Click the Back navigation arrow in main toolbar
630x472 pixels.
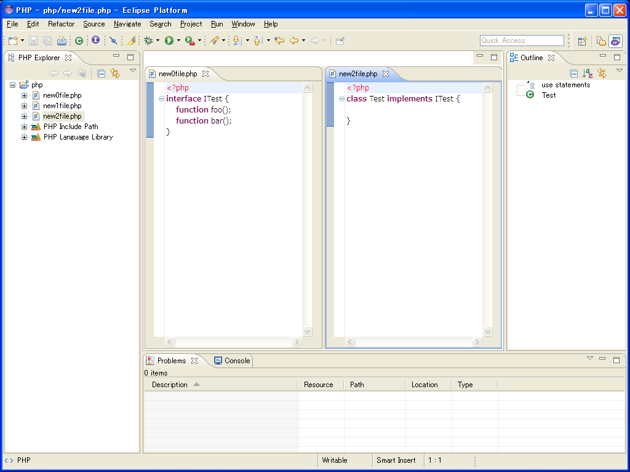[294, 41]
